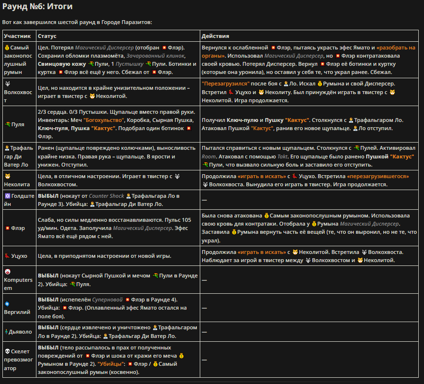Click italic Room in Трафальгар actions cell

click(208, 156)
